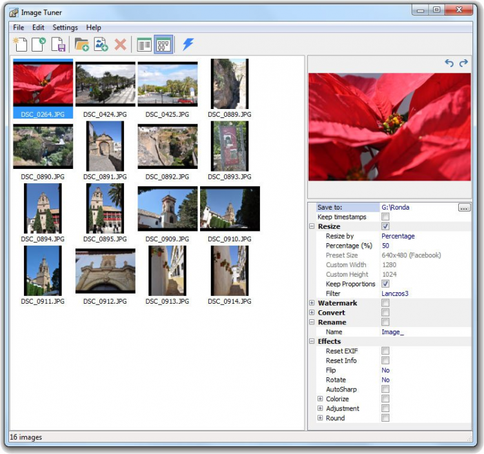Select thumbnail DSC_0425.JPG
This screenshot has height=454, width=484.
point(168,88)
